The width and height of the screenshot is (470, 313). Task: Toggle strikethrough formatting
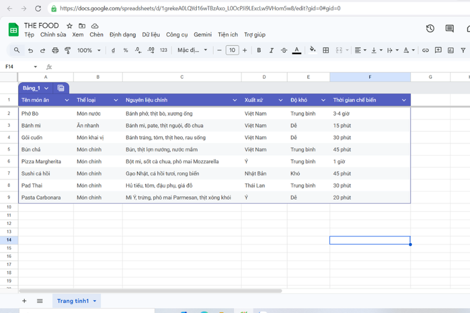tap(284, 51)
